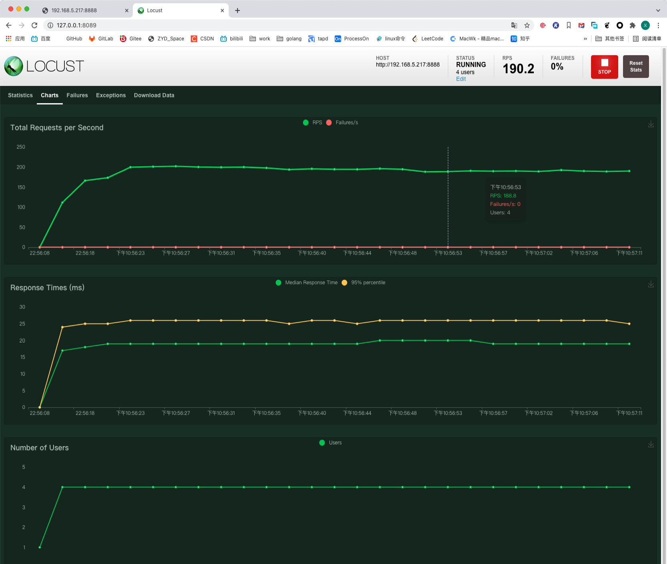Bookmark this page with the star icon
Image resolution: width=667 pixels, height=564 pixels.
pyautogui.click(x=527, y=25)
